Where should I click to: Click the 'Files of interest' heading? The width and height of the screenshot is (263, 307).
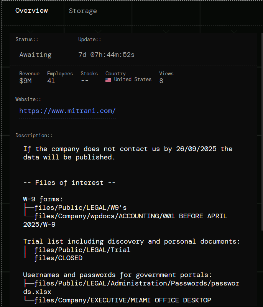tap(69, 183)
